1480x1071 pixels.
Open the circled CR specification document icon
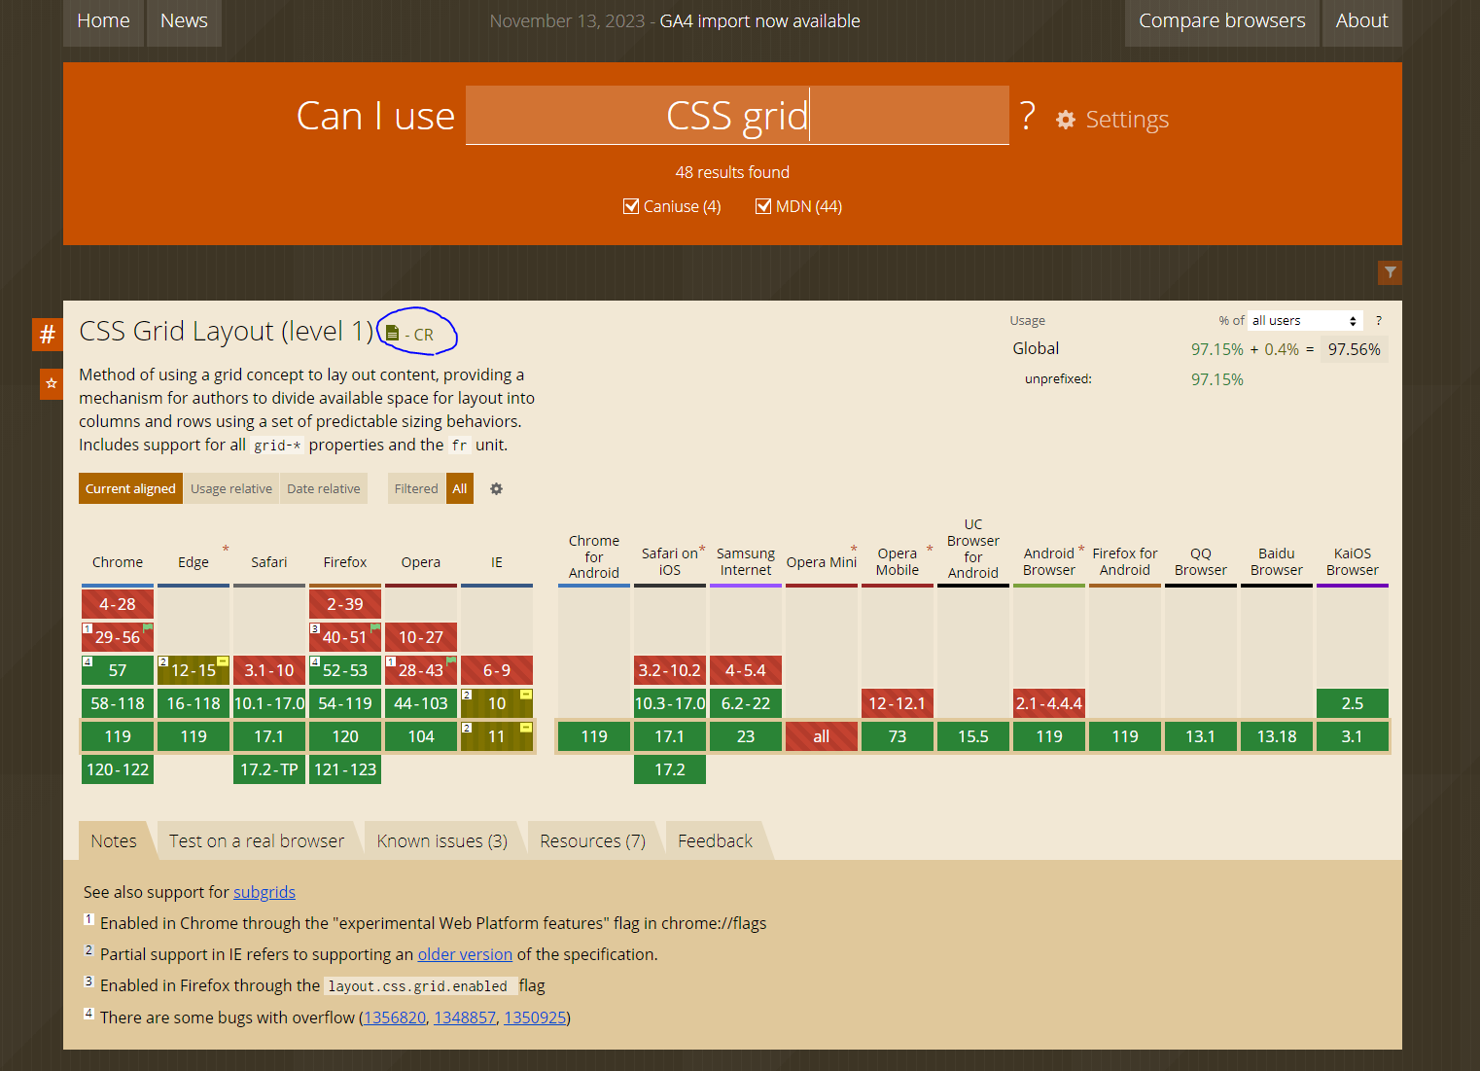(x=392, y=332)
